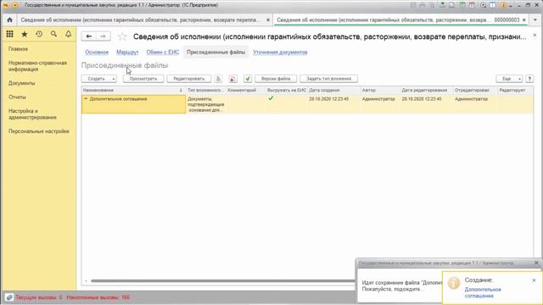Image resolution: width=543 pixels, height=305 pixels.
Task: Open the search magnifier icon in sidebar
Action: tap(53, 34)
